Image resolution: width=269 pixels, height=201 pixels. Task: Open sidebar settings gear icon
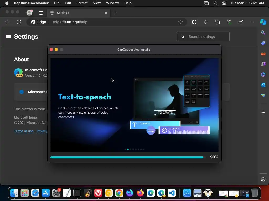click(x=263, y=179)
